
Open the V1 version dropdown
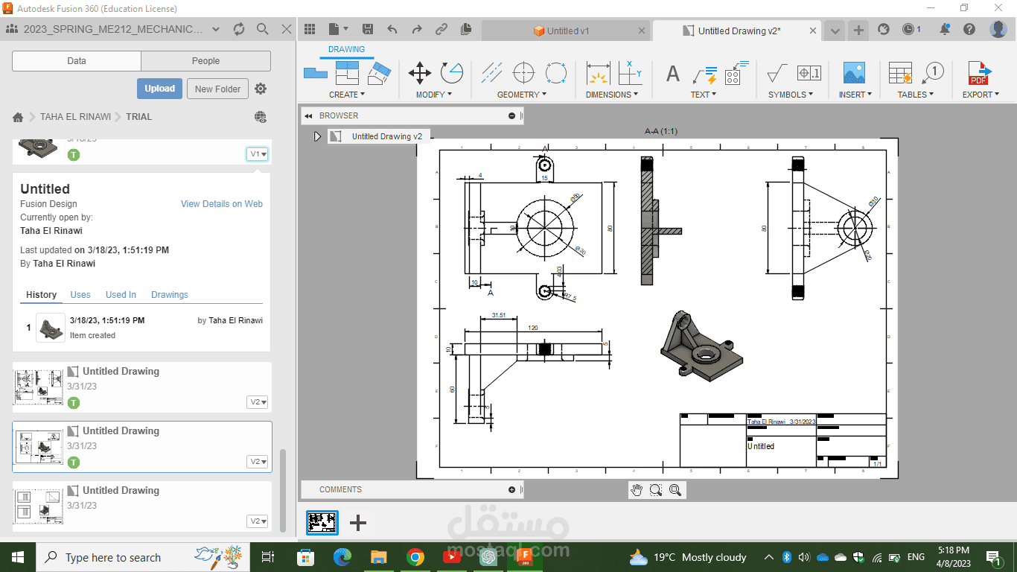[258, 154]
